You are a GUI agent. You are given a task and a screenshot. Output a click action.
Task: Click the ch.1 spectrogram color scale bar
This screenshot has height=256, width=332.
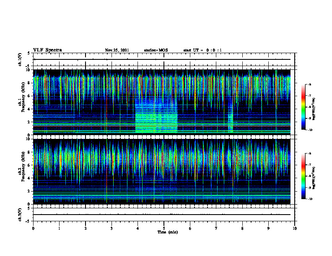pyautogui.click(x=303, y=107)
